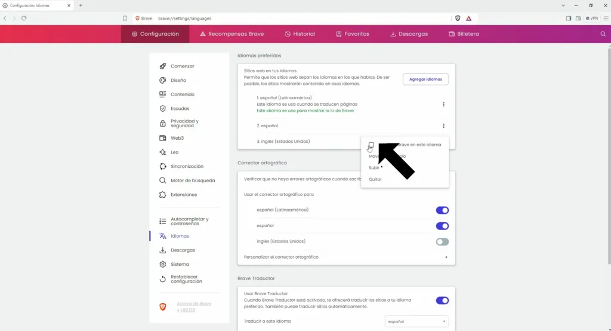Image resolution: width=611 pixels, height=331 pixels.
Task: Switch to Configuración tab in top bar
Action: [x=155, y=34]
